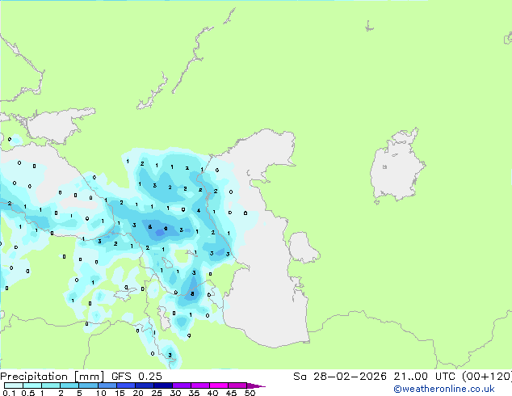Viewport: 512px width, 396px height.
Task: Select the 0.5–1 mm legend swatch
Action: coord(32,385)
